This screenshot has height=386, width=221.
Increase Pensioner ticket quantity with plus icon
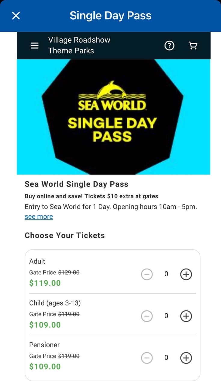click(x=186, y=358)
